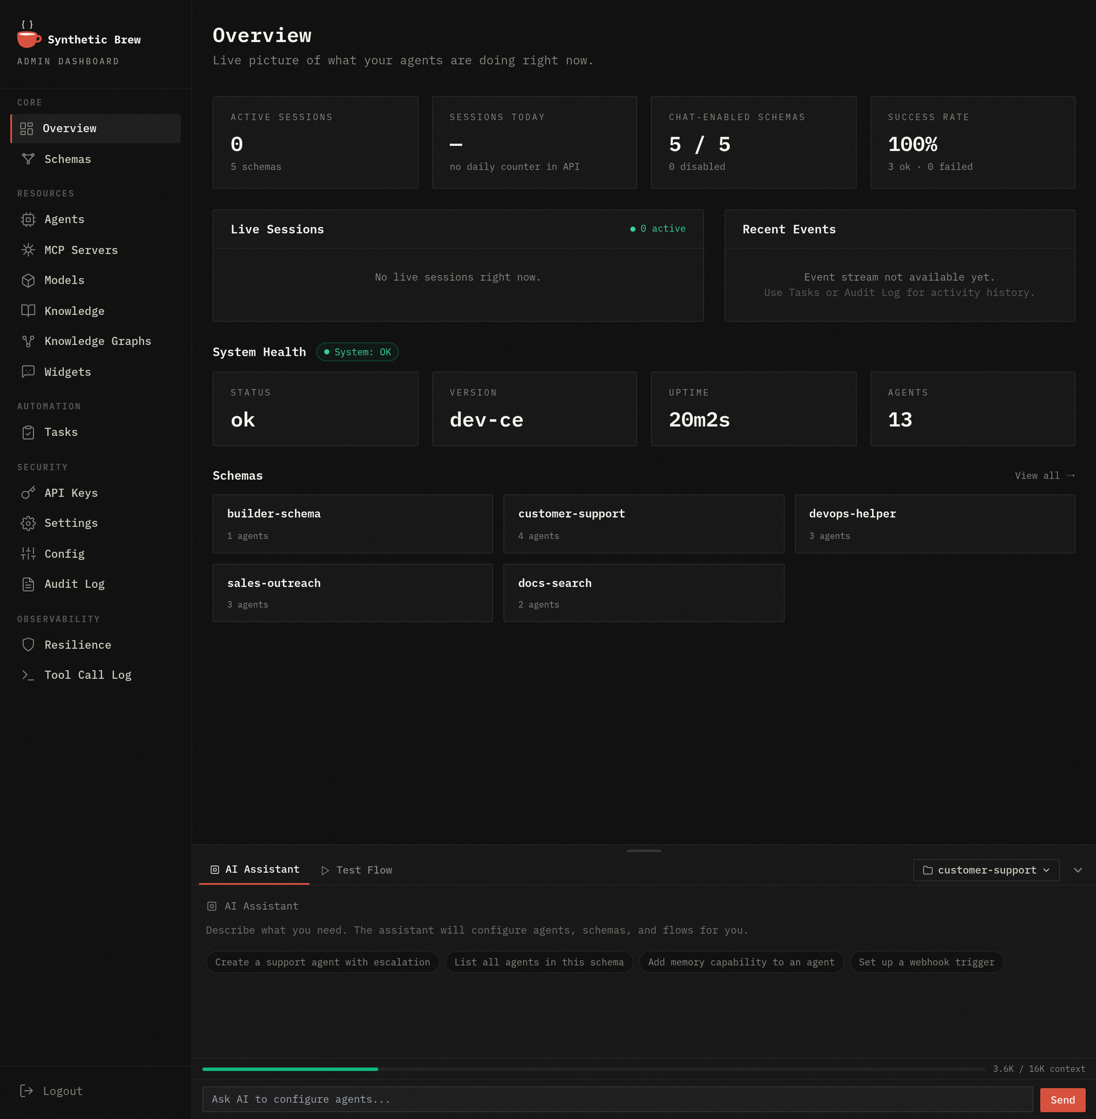Image resolution: width=1096 pixels, height=1119 pixels.
Task: Click the Schemas icon in sidebar
Action: pos(28,159)
